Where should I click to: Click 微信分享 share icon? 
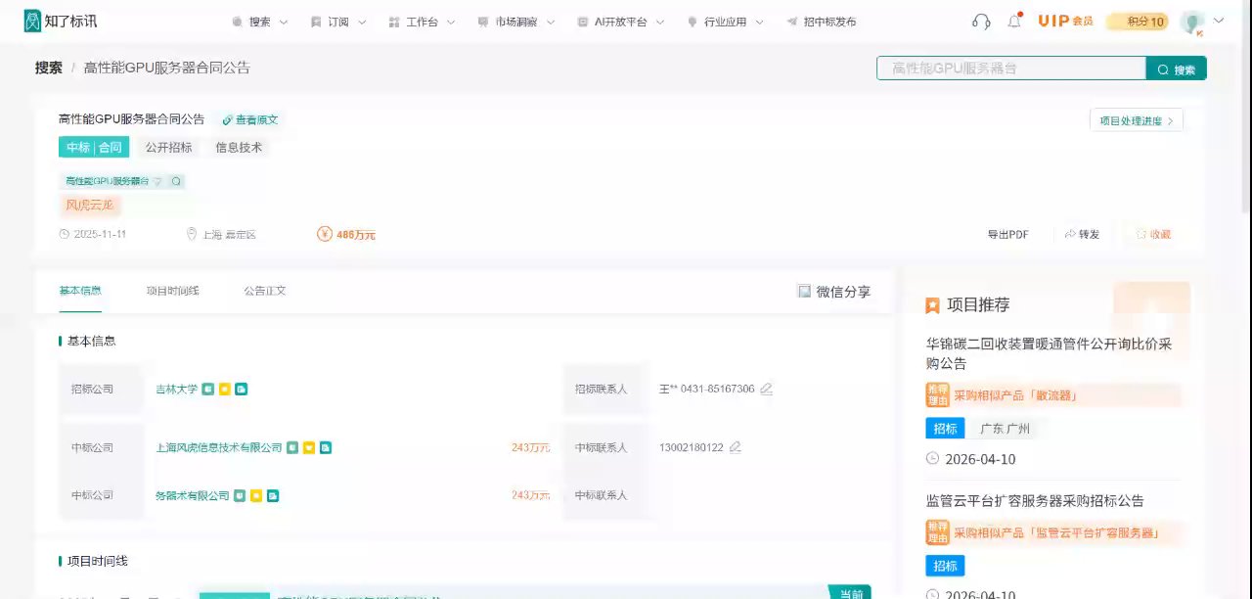tap(804, 292)
